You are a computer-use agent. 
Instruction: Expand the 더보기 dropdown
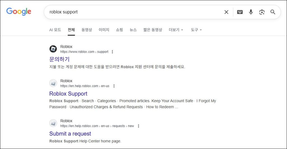coord(176,30)
